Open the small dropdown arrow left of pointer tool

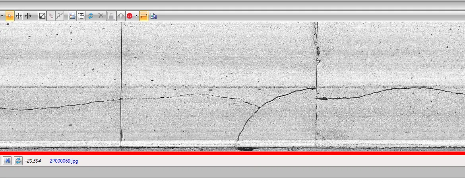(x=2, y=16)
